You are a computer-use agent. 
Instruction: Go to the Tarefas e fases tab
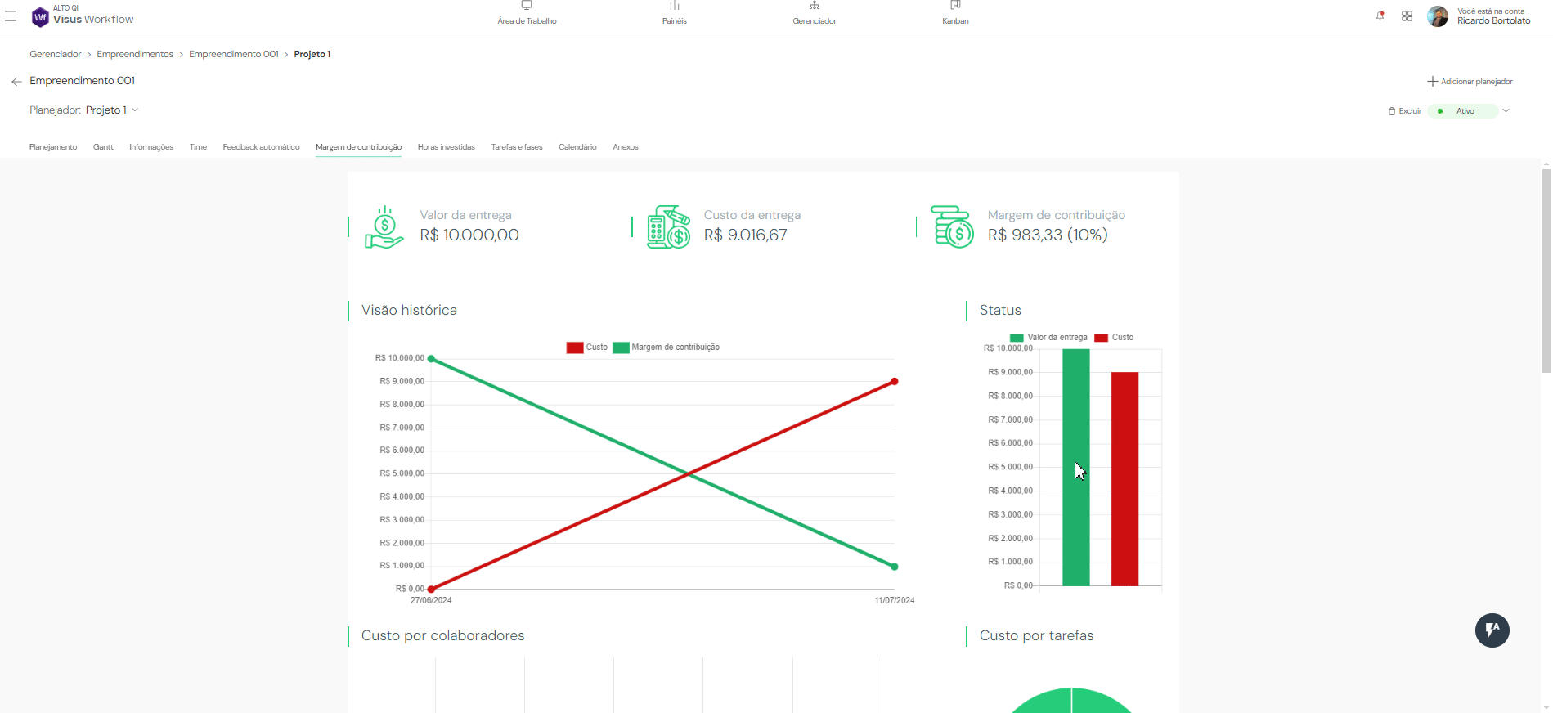[x=517, y=147]
